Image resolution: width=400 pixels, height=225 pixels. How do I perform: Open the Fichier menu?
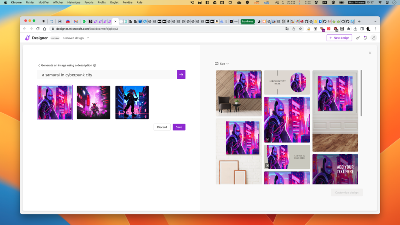[x=30, y=2]
